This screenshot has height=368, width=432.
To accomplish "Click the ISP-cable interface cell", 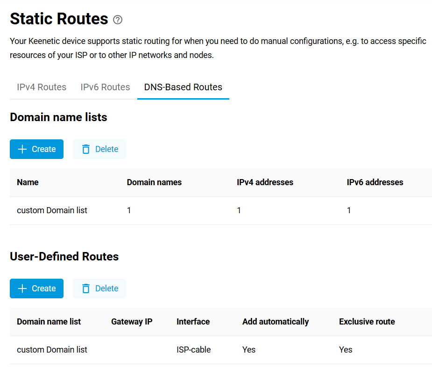I will pos(193,350).
